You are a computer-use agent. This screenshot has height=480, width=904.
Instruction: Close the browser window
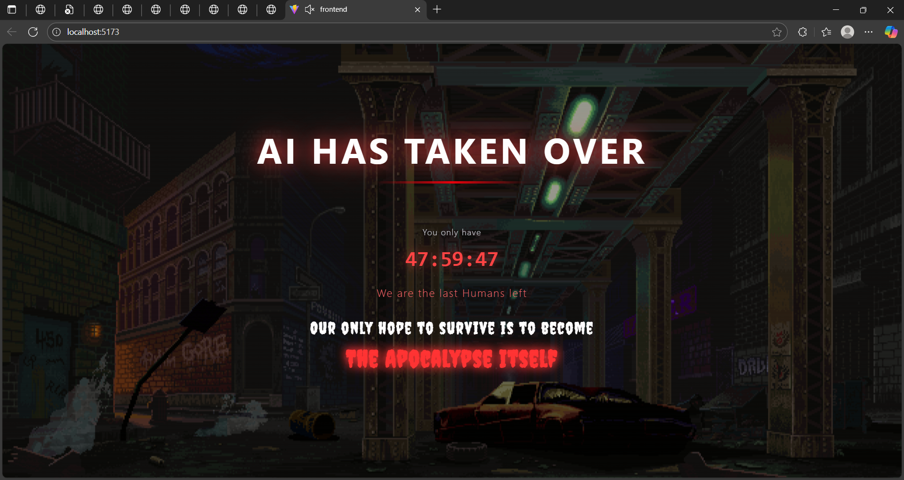890,9
